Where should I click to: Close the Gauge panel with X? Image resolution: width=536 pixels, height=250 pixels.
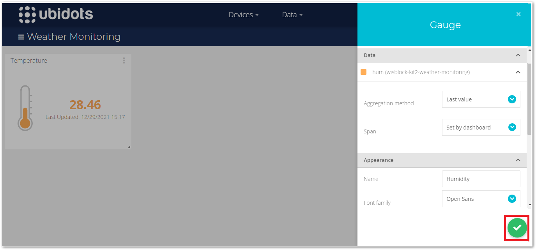click(x=518, y=14)
